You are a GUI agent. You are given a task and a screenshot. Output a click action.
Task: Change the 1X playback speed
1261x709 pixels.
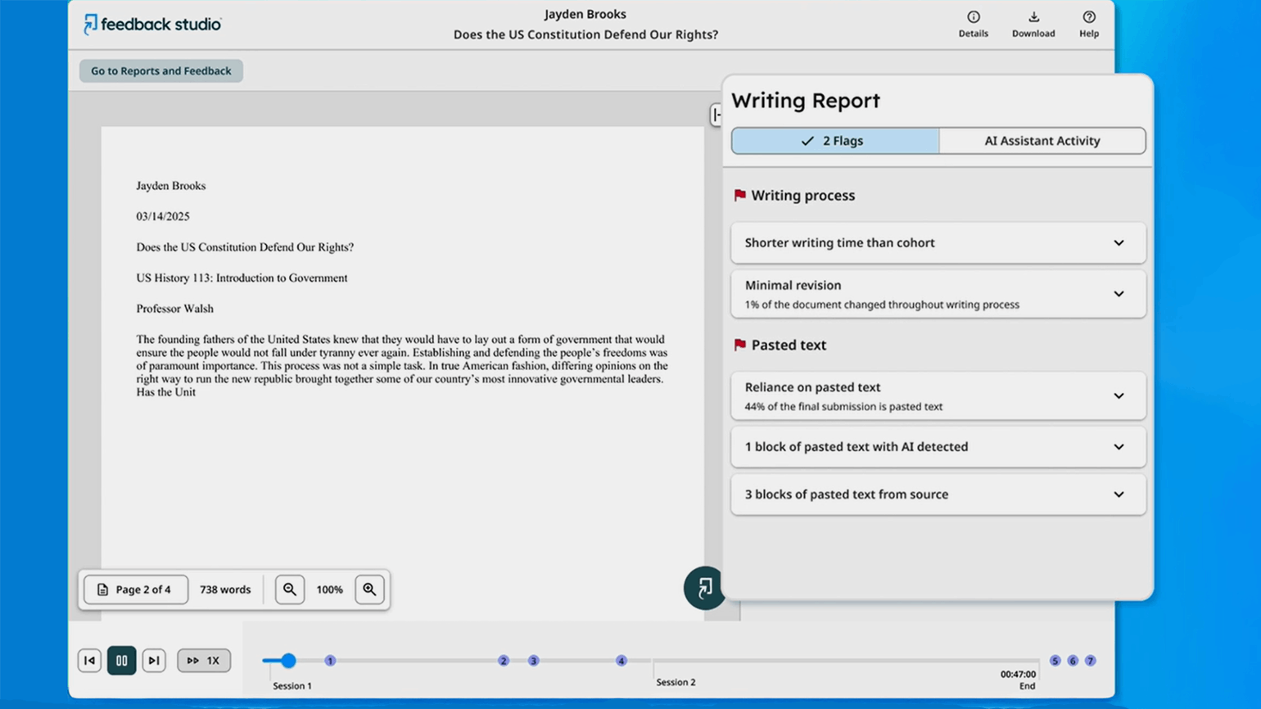pyautogui.click(x=204, y=661)
